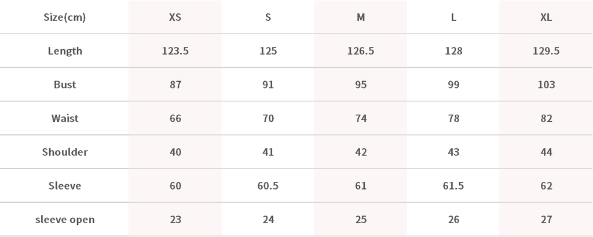The image size is (593, 237).
Task: Select the XS sleeve open value 23
Action: tap(175, 220)
